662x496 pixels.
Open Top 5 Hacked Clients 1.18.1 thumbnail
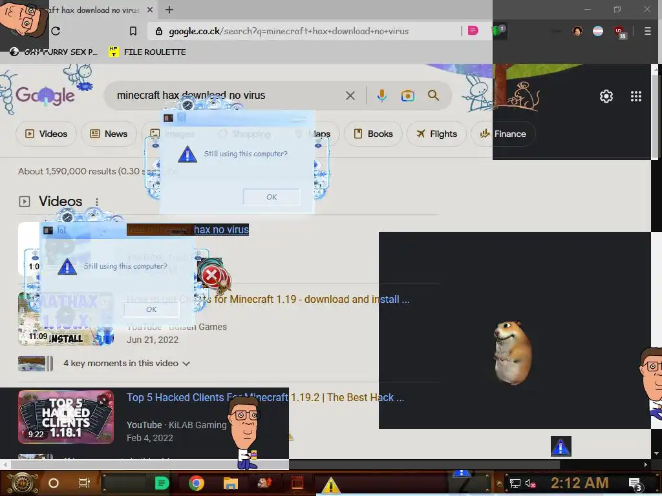tap(66, 417)
